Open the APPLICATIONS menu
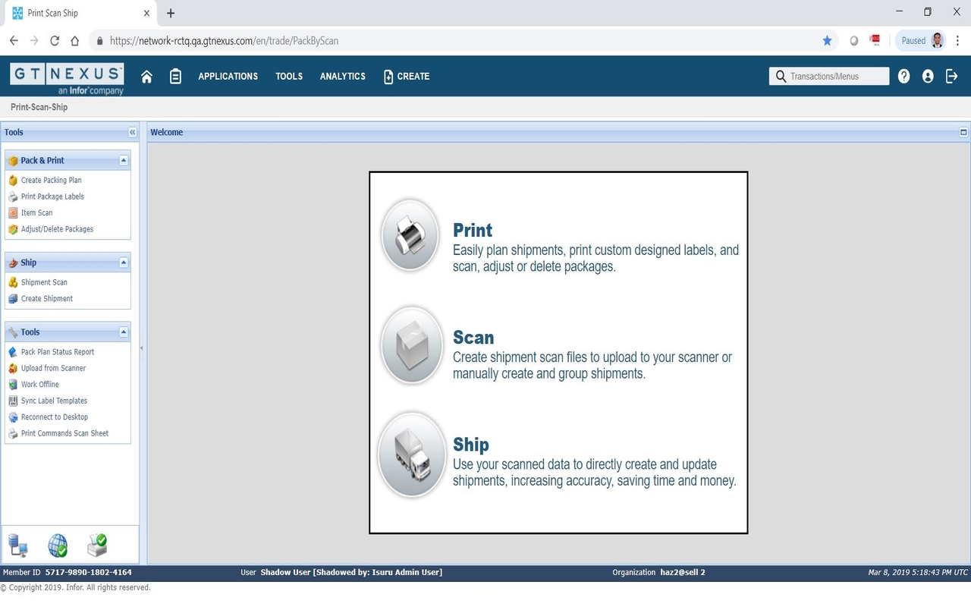971x607 pixels. pos(228,76)
